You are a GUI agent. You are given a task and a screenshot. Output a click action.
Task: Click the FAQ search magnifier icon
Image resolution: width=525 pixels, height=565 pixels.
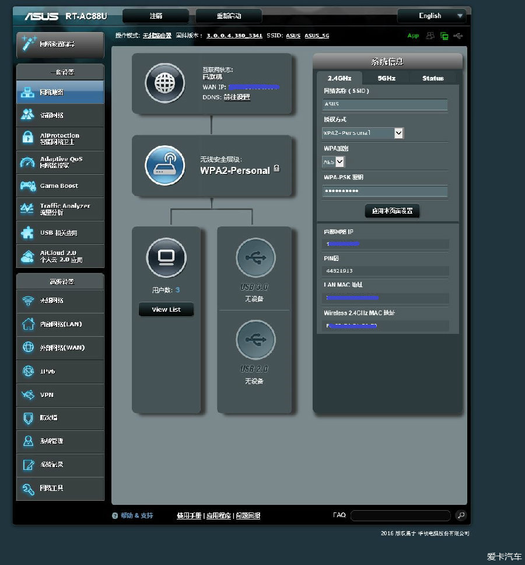[x=461, y=515]
